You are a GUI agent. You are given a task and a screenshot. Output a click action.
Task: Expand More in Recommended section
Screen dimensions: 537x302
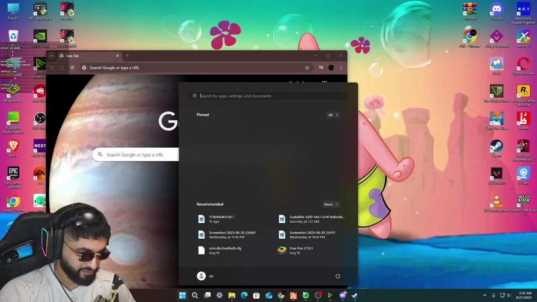331,205
